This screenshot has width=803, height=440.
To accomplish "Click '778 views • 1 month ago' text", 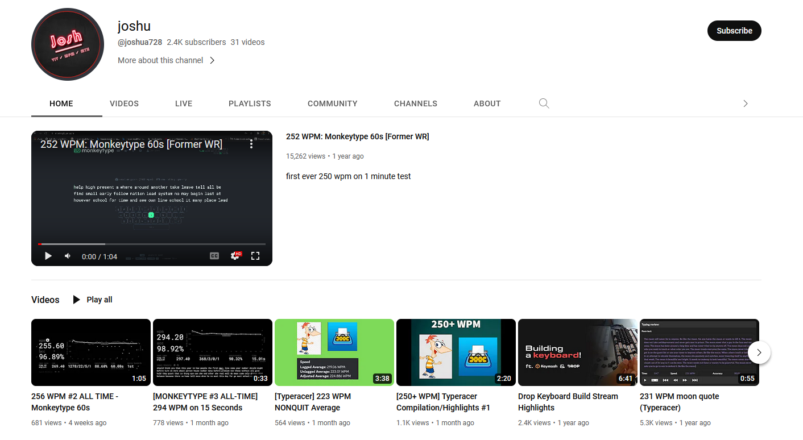I will [191, 423].
